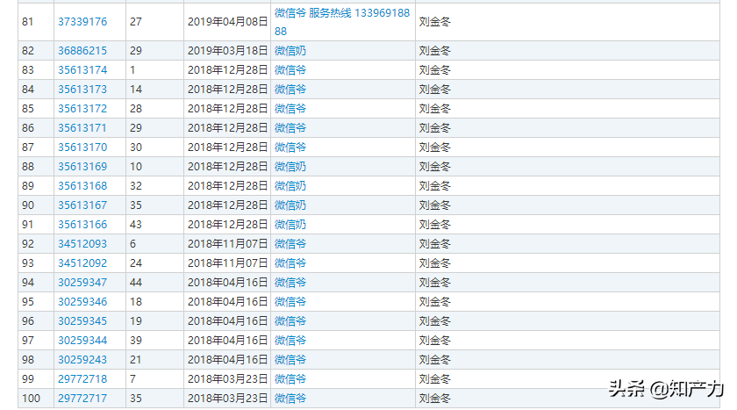Select date 2019年03月18日 in row 82
Image resolution: width=737 pixels, height=410 pixels.
(227, 51)
